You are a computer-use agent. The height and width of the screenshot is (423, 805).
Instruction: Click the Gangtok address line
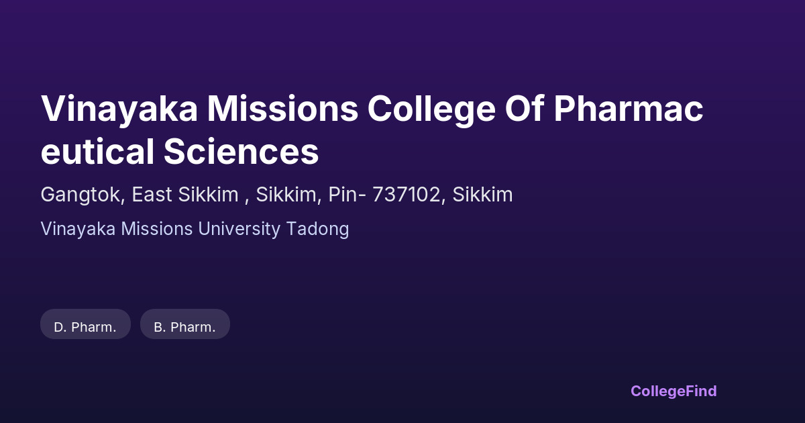click(276, 195)
